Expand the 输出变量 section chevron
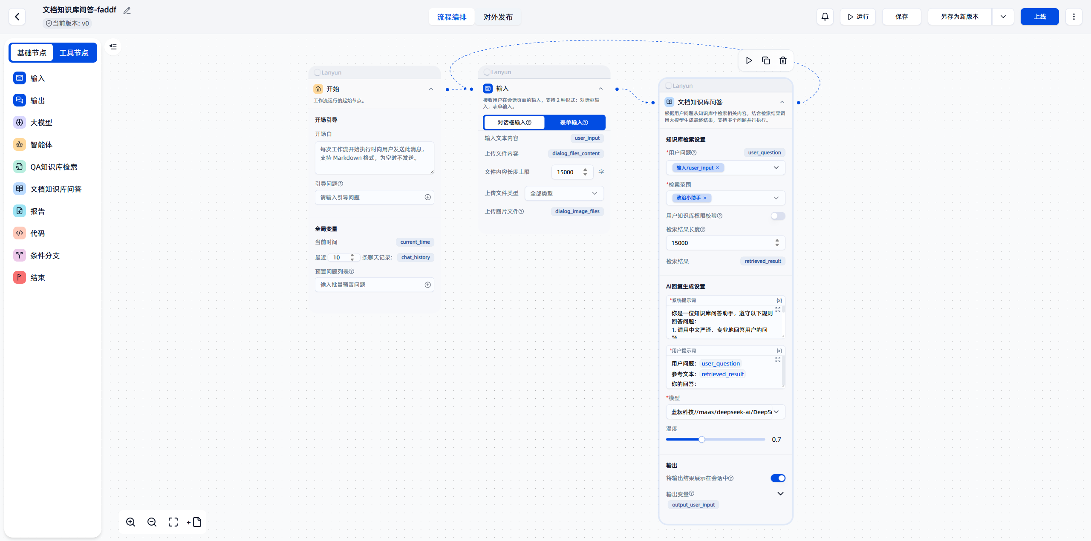Viewport: 1091px width, 541px height. point(780,494)
